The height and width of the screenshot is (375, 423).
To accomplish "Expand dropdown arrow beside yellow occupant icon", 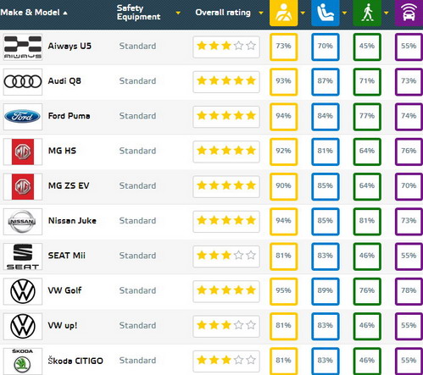I will click(303, 13).
